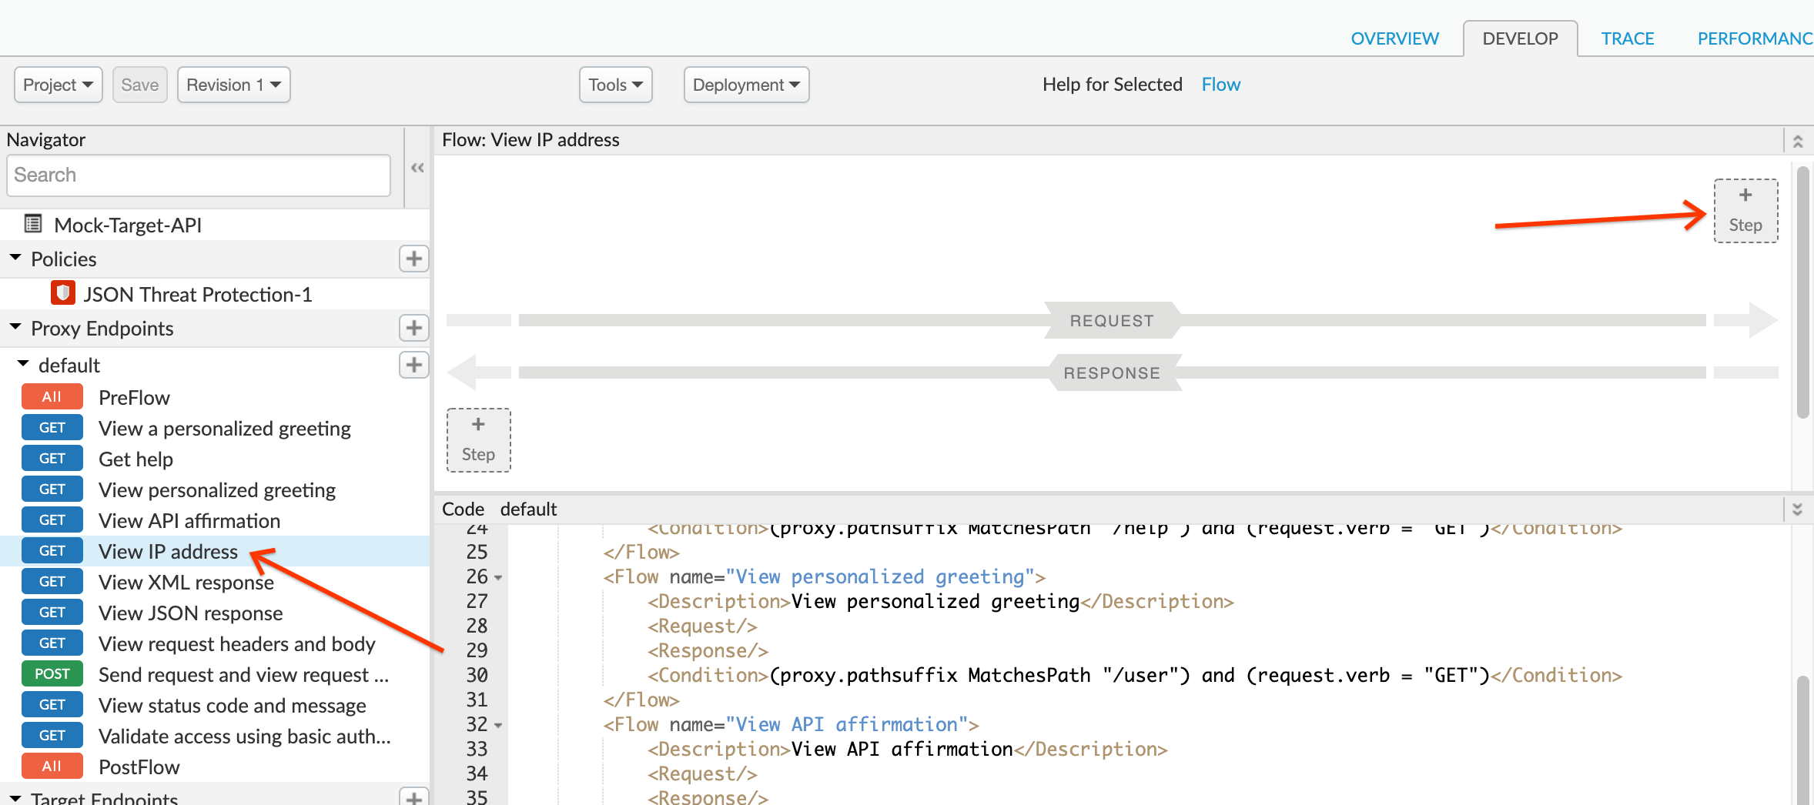The image size is (1814, 805).
Task: Open the Flow help link
Action: tap(1220, 85)
